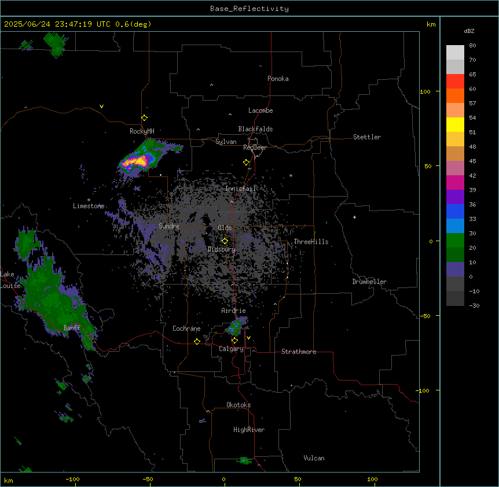Click the Airdrie city label
The height and width of the screenshot is (487, 499).
point(234,311)
